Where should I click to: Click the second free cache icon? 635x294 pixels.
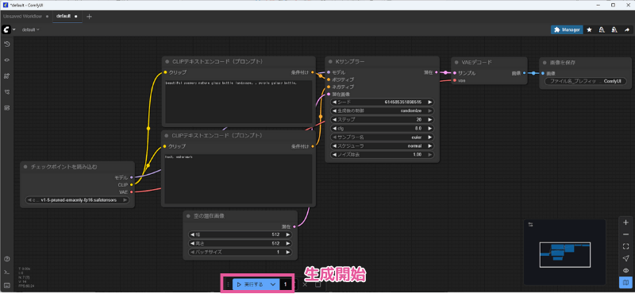[x=614, y=29]
